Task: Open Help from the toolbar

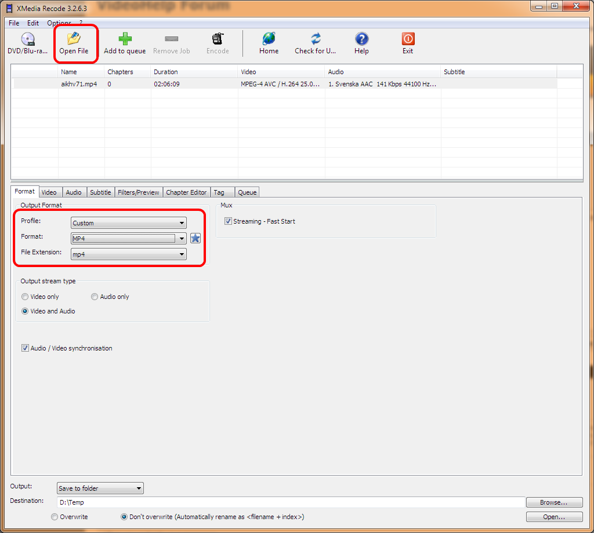Action: (x=361, y=43)
